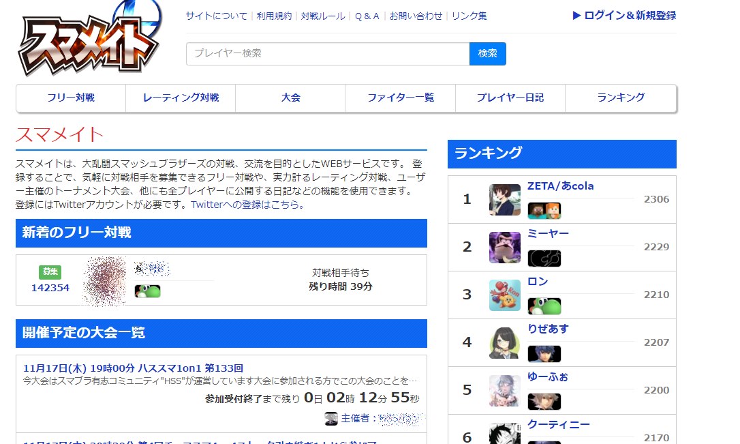Viewport: 740px width, 444px height.
Task: Open りぜあす's avatar image
Action: (504, 343)
